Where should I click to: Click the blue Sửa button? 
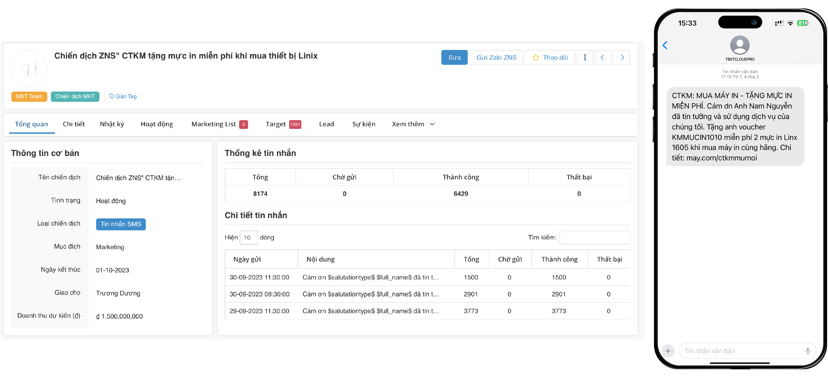454,57
